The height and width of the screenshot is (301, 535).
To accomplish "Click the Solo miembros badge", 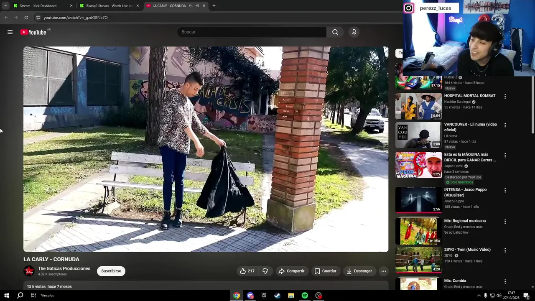I will click(x=459, y=182).
